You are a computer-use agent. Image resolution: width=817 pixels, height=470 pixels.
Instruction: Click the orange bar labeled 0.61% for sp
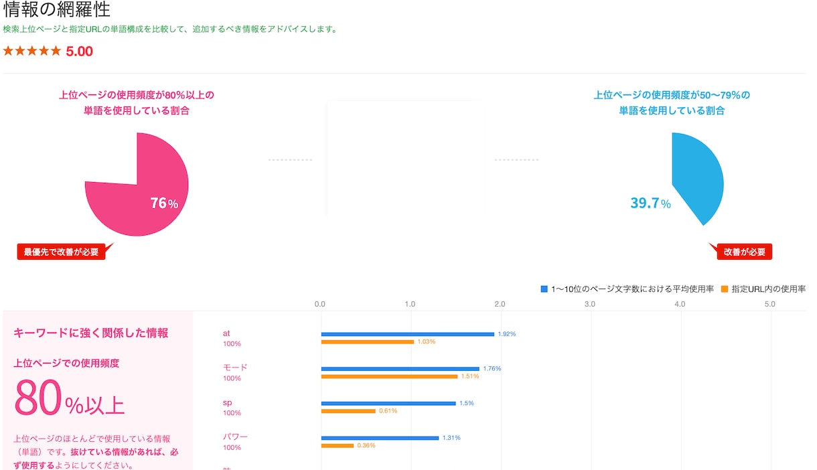pos(348,411)
